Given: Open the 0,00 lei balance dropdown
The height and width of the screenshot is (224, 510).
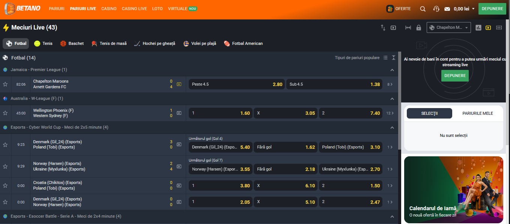Looking at the screenshot, I should [464, 9].
